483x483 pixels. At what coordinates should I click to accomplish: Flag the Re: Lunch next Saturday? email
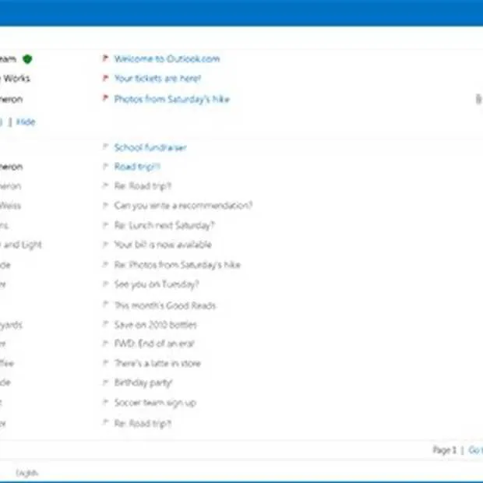105,225
